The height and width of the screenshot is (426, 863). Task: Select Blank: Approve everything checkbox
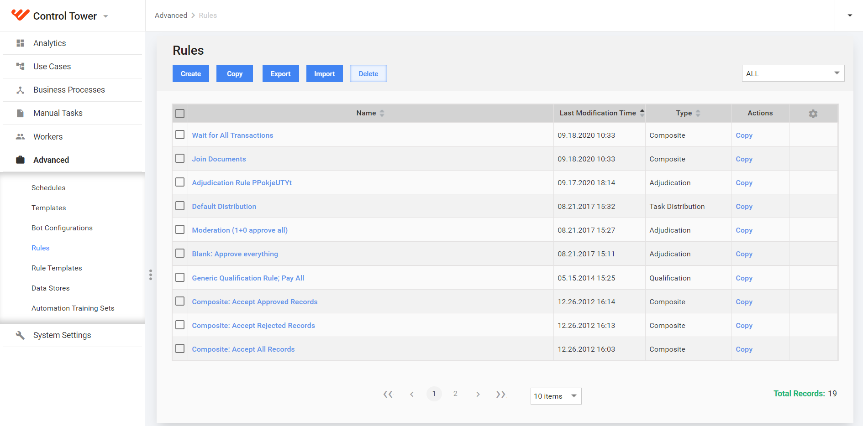tap(180, 253)
